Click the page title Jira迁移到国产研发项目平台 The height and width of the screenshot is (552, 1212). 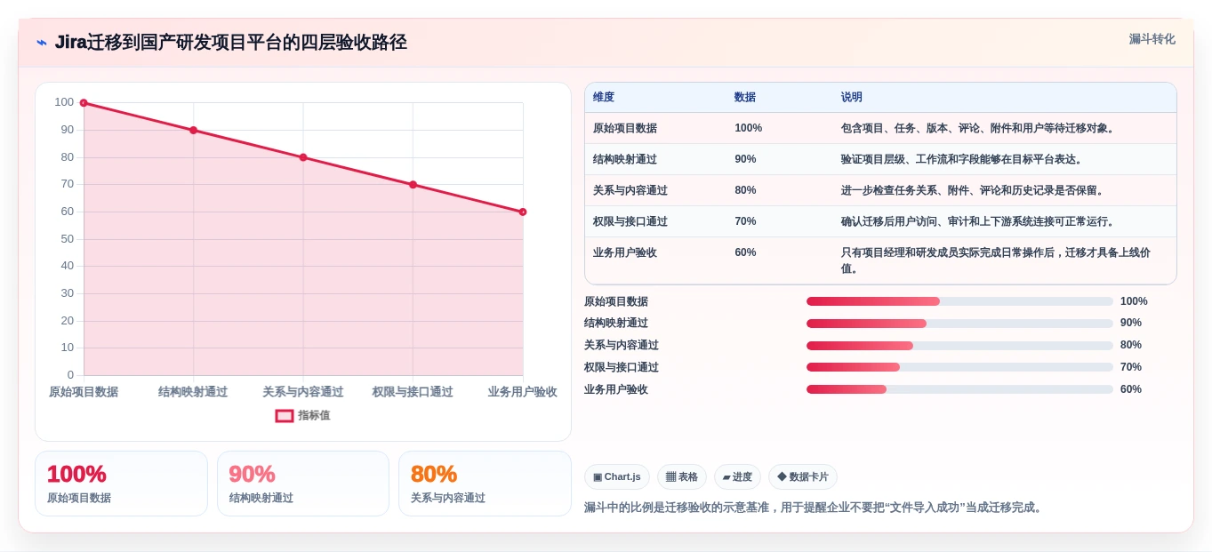pyautogui.click(x=231, y=42)
